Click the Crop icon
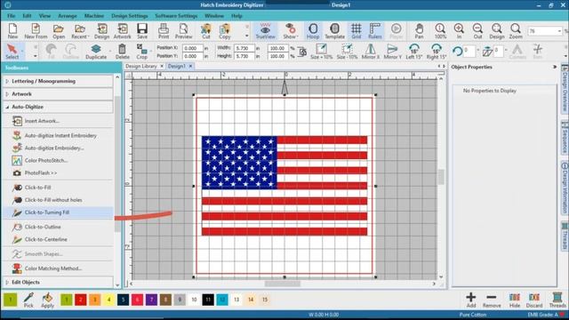Image resolution: width=569 pixels, height=320 pixels. (141, 52)
